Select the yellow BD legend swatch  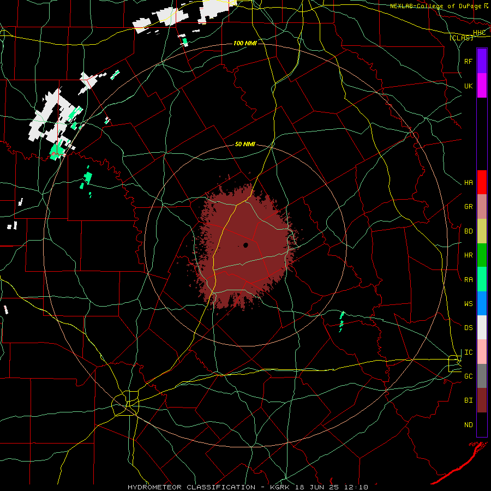click(482, 231)
